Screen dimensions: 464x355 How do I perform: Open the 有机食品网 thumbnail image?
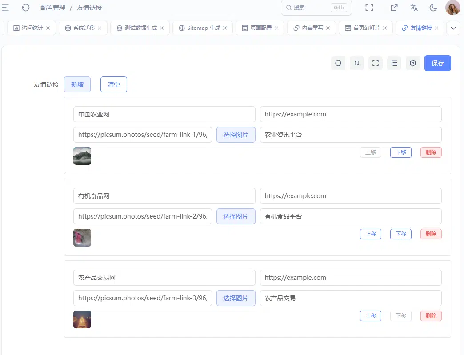point(82,238)
